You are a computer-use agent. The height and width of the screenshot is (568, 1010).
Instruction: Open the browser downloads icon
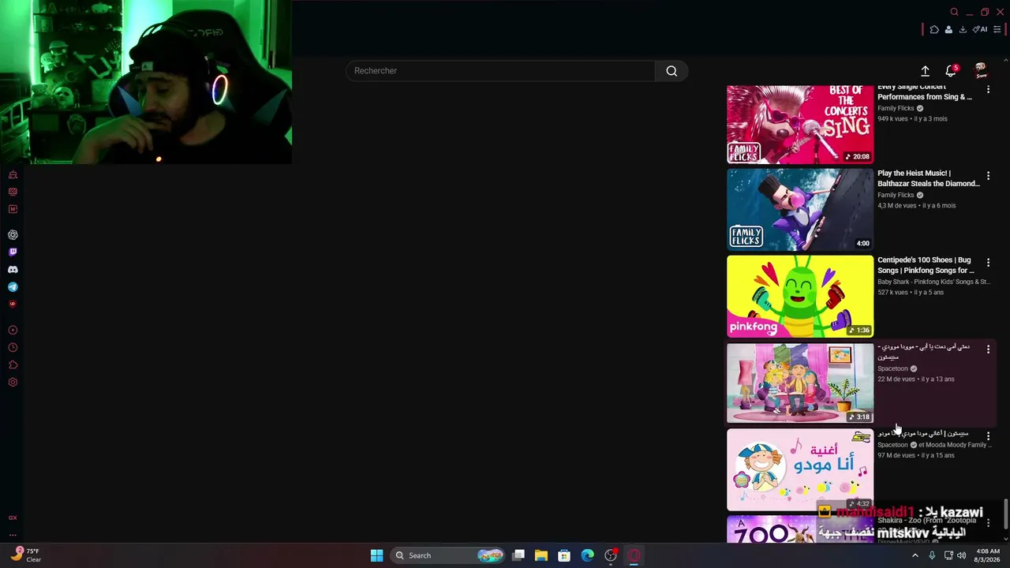[x=963, y=30]
